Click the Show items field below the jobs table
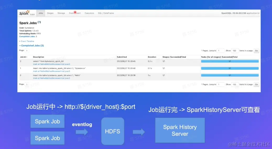The width and height of the screenshot is (272, 149). (235, 84)
